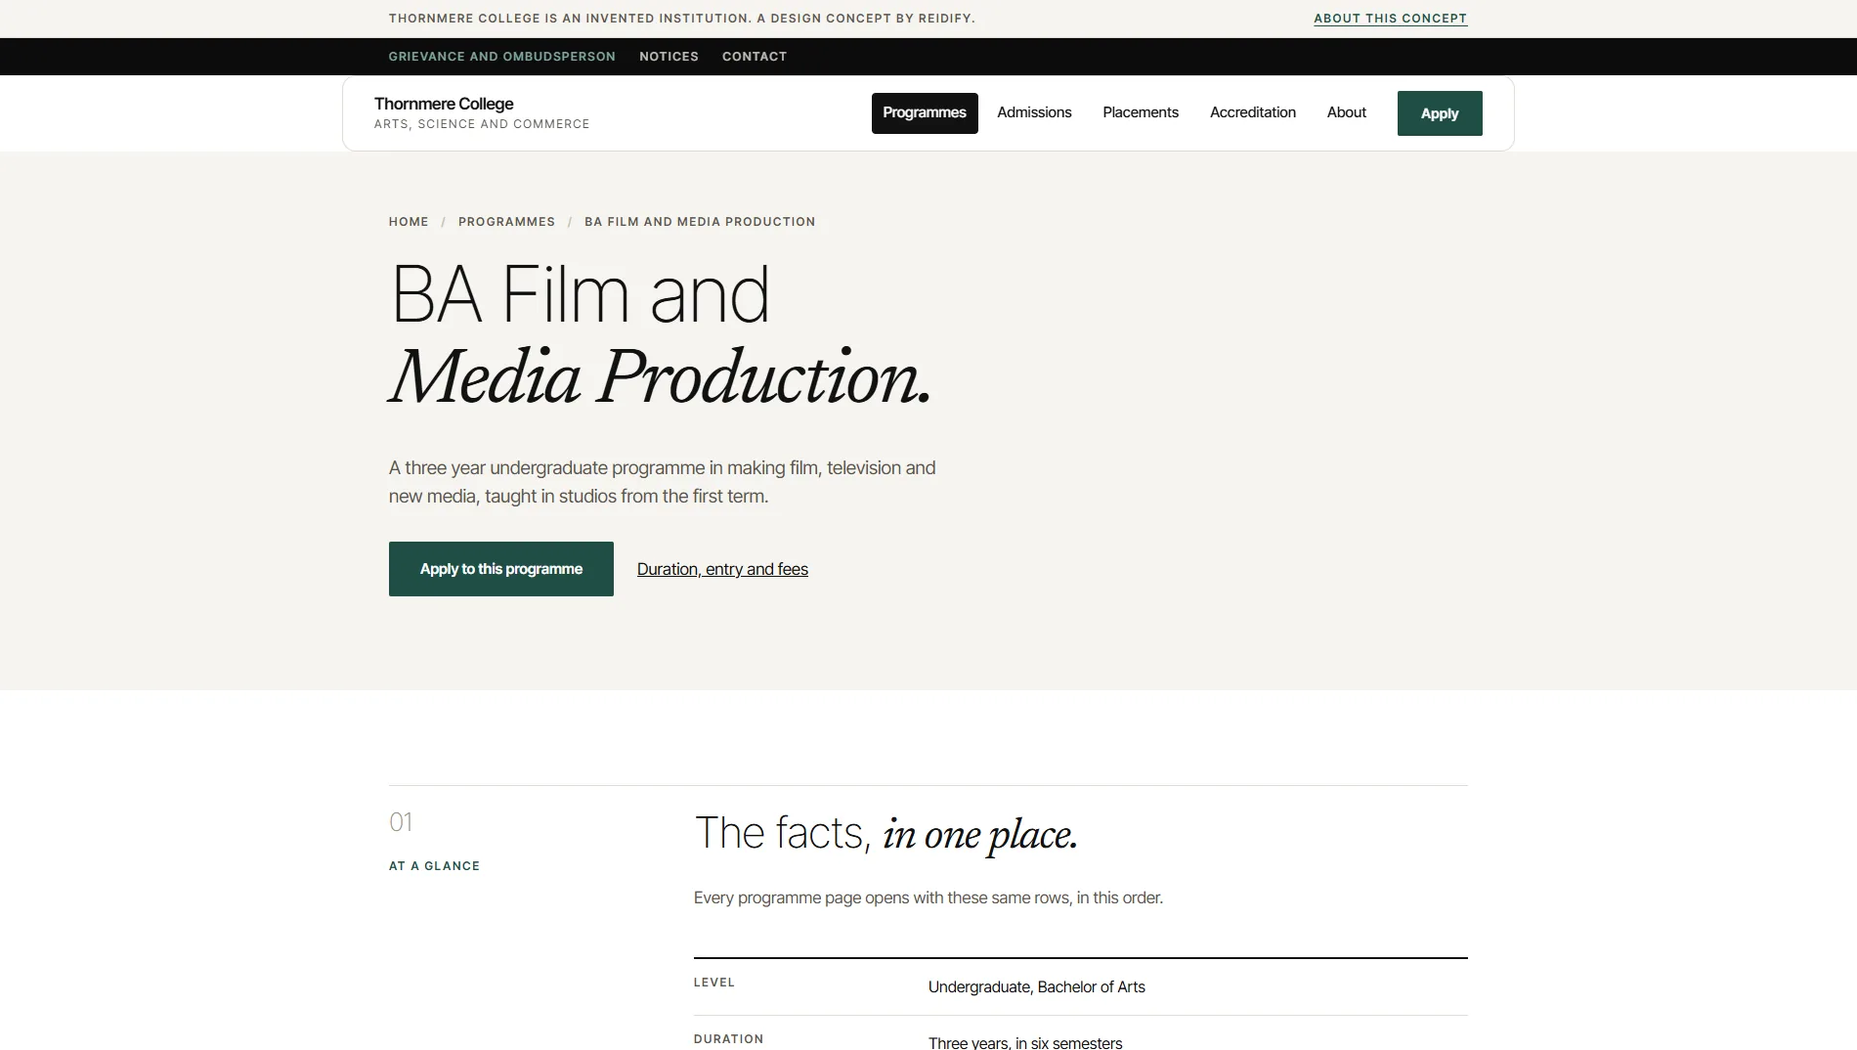Click the LEVEL row label
The image size is (1857, 1050).
tap(714, 983)
